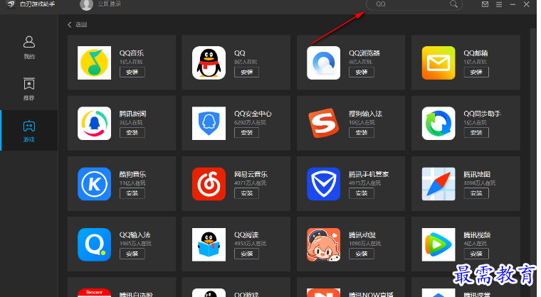Open the 腾讯视频 app icon

(x=438, y=244)
